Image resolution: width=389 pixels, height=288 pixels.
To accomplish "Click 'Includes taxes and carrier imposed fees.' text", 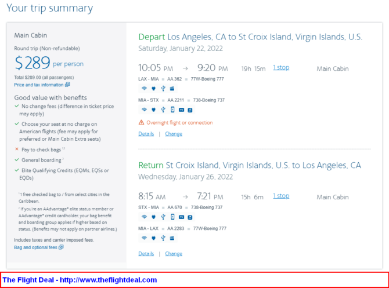I will click(54, 240).
